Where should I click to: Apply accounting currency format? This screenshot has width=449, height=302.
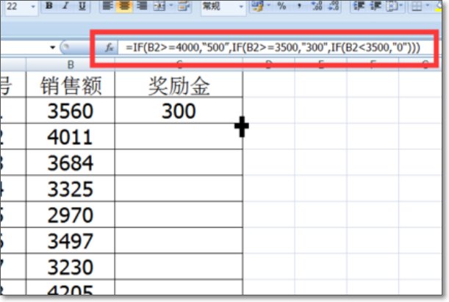pyautogui.click(x=257, y=6)
